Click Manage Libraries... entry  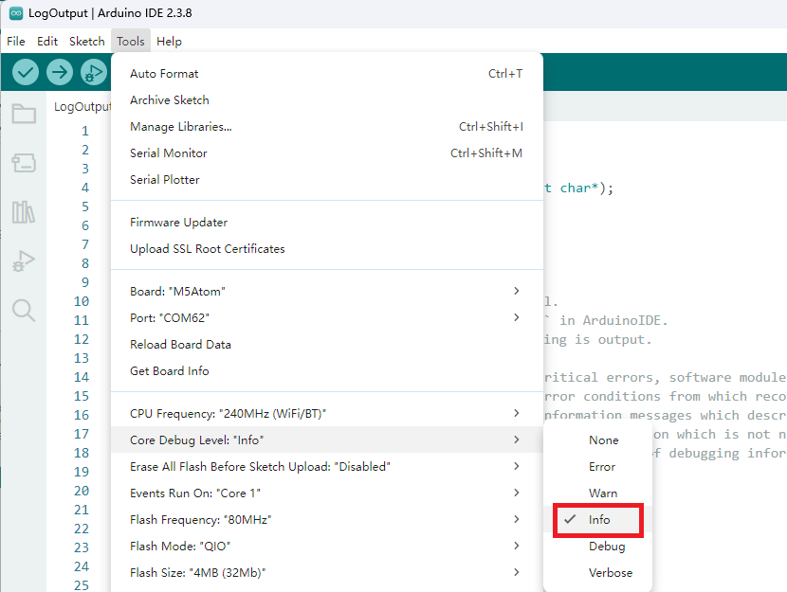tap(180, 127)
